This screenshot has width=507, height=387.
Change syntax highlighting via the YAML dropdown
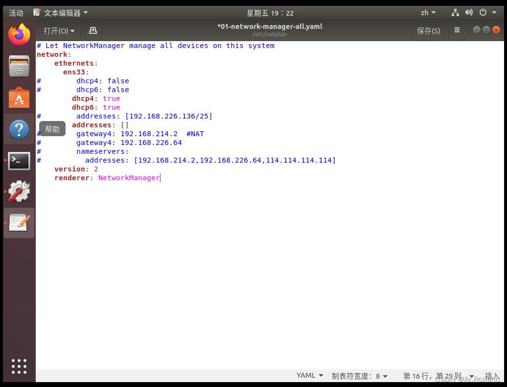point(309,376)
